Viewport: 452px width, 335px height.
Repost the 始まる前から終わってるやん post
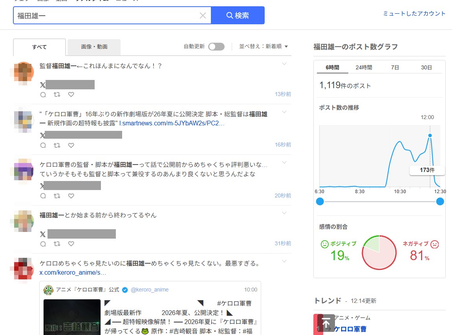tap(57, 244)
